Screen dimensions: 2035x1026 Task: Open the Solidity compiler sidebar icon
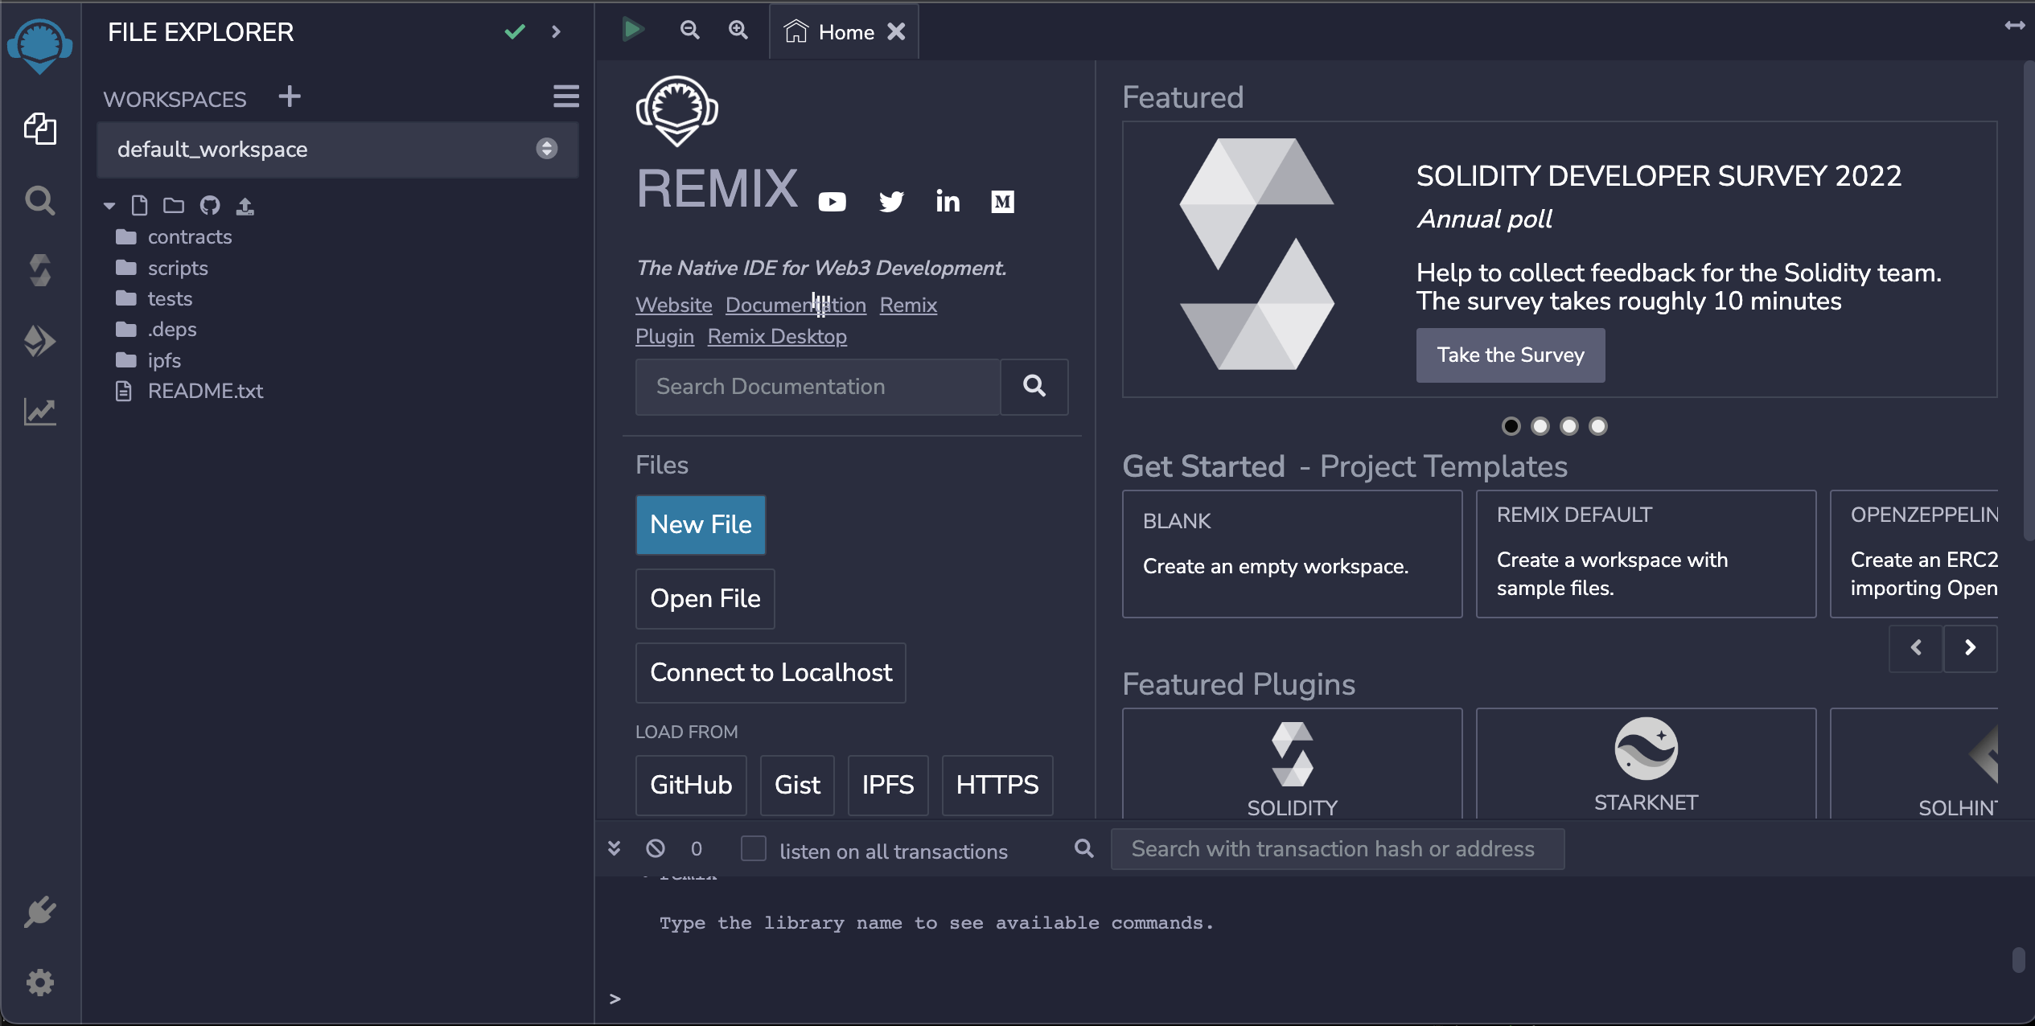39,270
